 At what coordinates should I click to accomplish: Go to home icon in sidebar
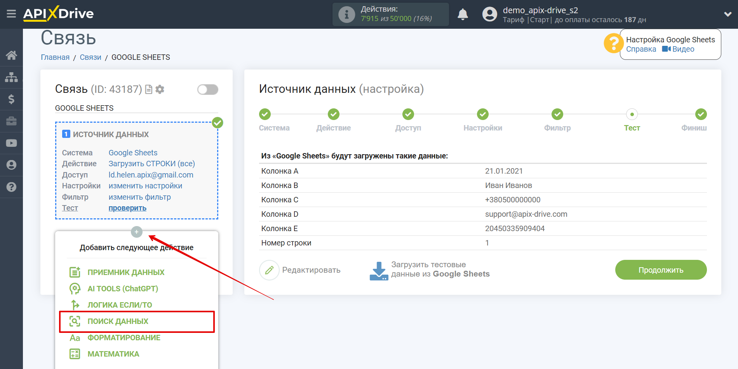[x=11, y=55]
